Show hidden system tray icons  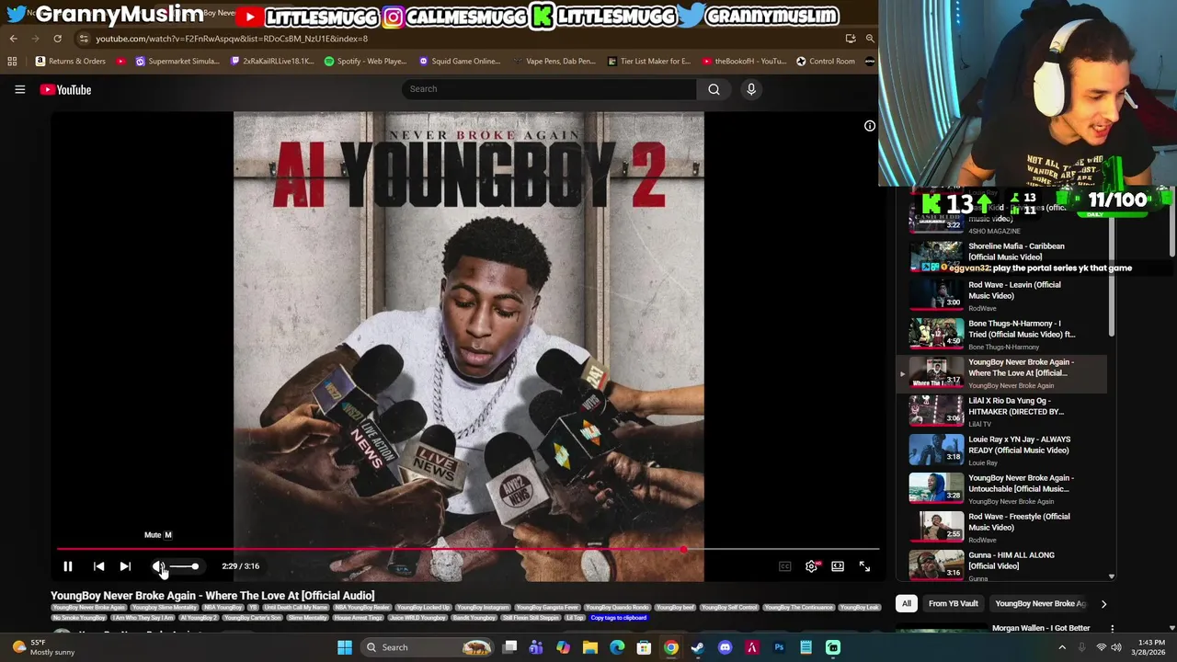point(1062,647)
